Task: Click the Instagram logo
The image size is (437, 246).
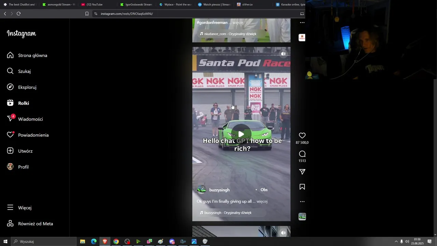Action: pyautogui.click(x=21, y=33)
